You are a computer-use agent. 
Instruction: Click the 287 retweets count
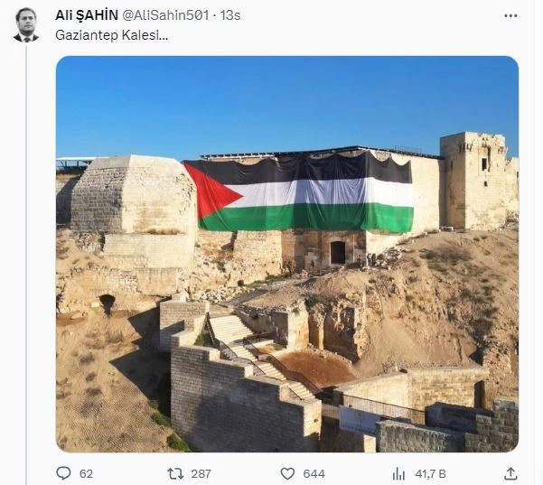[x=201, y=473]
